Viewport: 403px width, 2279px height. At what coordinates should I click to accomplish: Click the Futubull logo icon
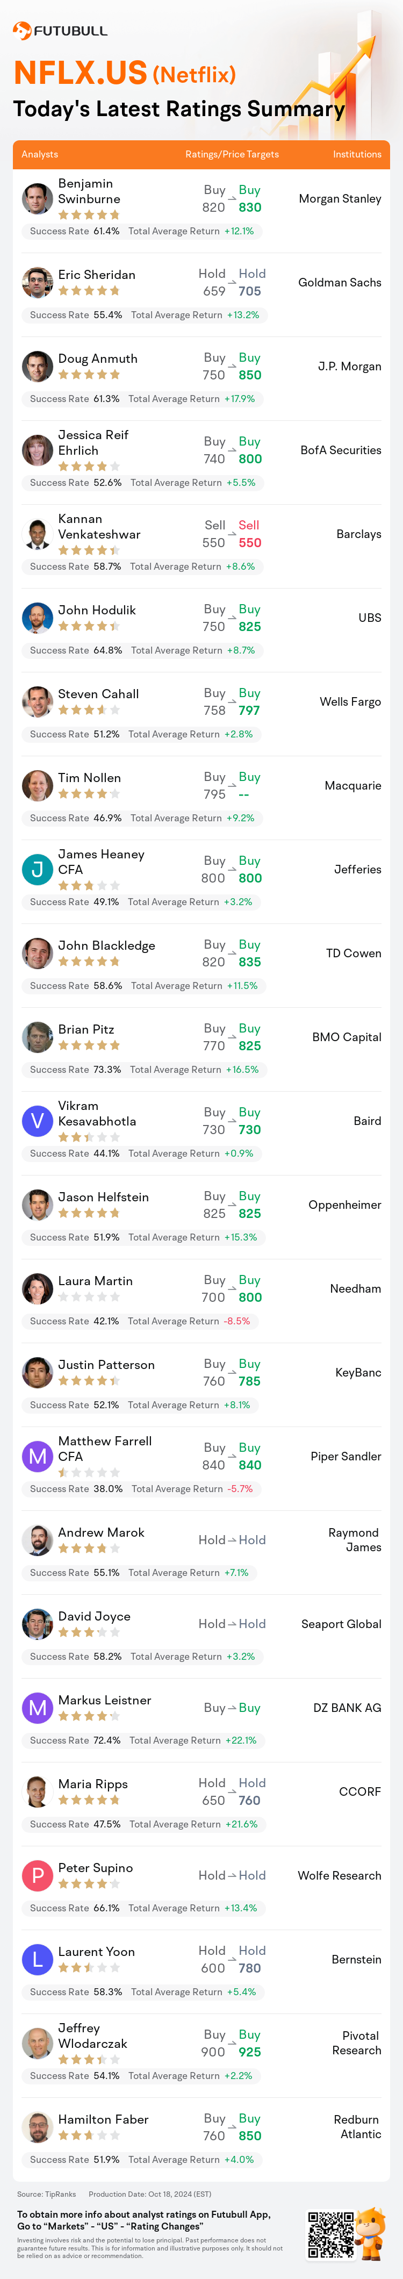point(22,31)
